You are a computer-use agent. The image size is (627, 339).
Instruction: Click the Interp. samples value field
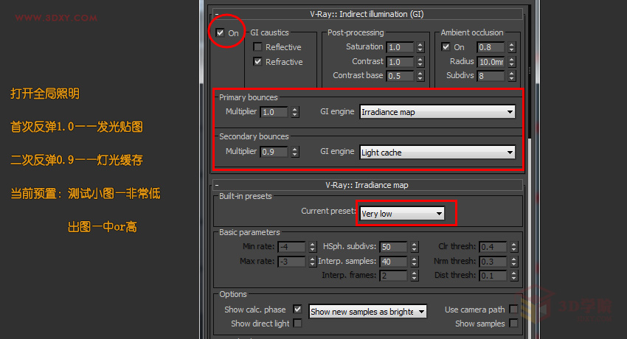[394, 262]
